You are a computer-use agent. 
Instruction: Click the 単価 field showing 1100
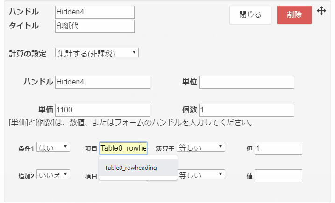(103, 110)
